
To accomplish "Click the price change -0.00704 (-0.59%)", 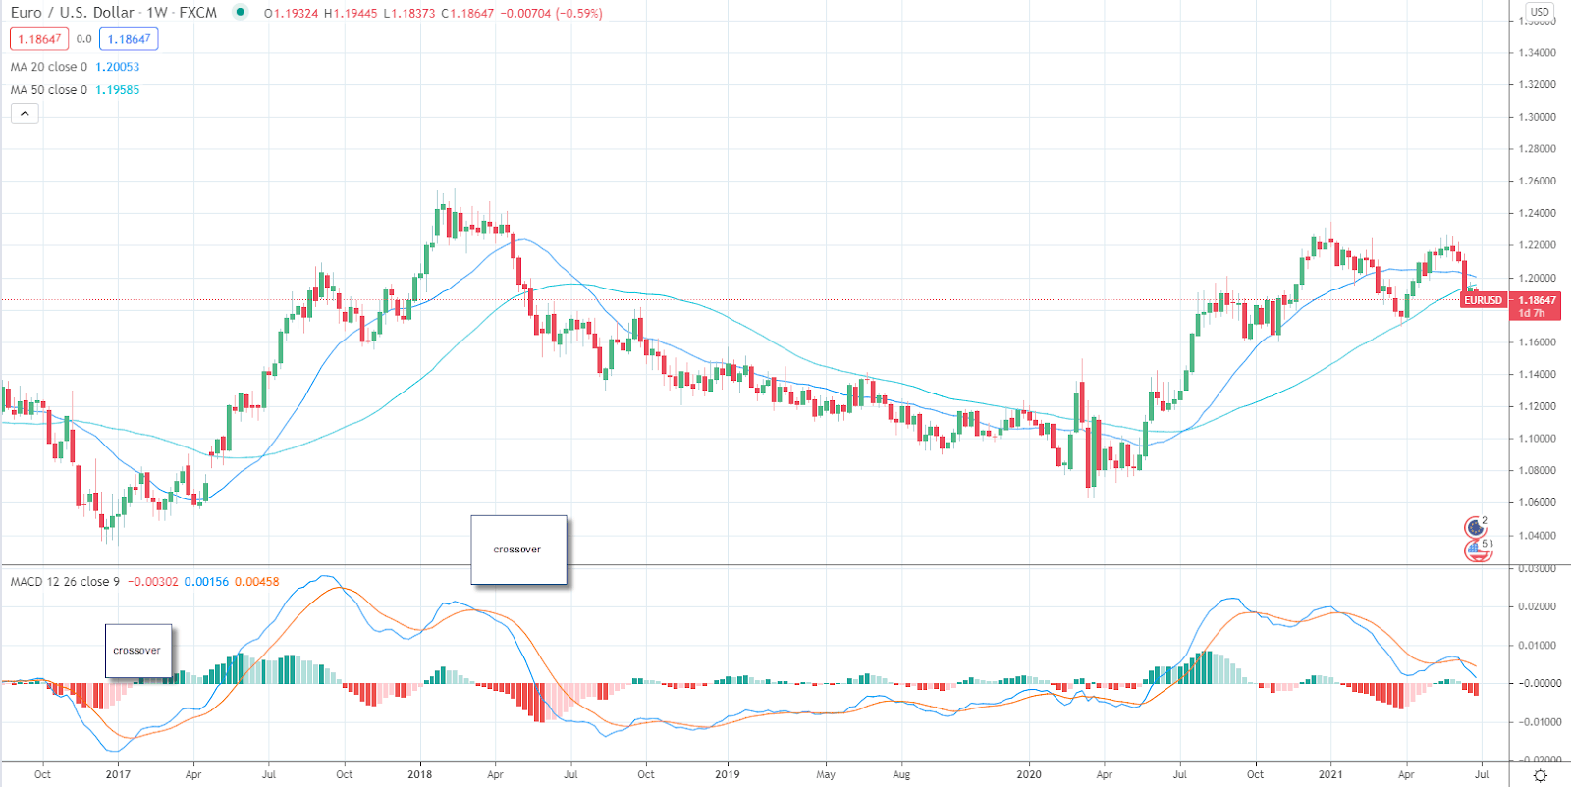I will (x=552, y=14).
